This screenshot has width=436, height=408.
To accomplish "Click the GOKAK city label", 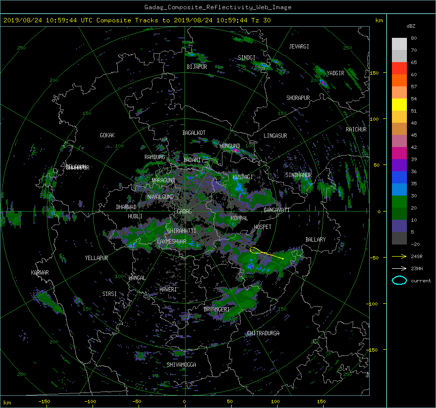I will (x=107, y=135).
